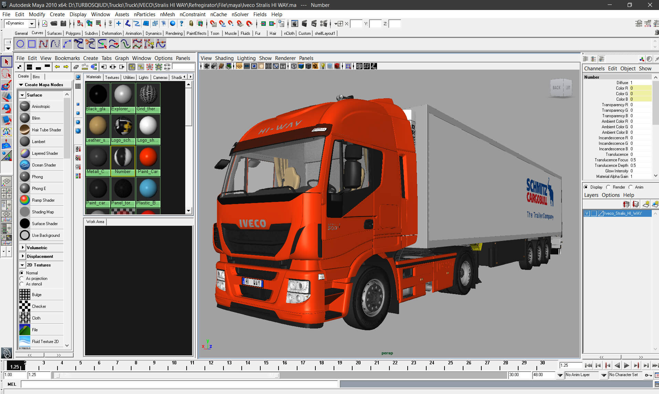Select the Display layer radio button

pos(586,187)
